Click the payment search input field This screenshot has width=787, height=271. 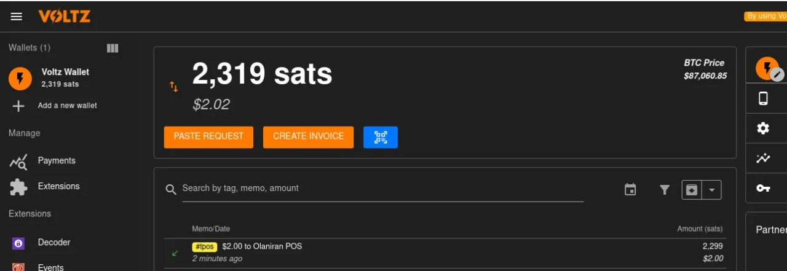pyautogui.click(x=381, y=189)
